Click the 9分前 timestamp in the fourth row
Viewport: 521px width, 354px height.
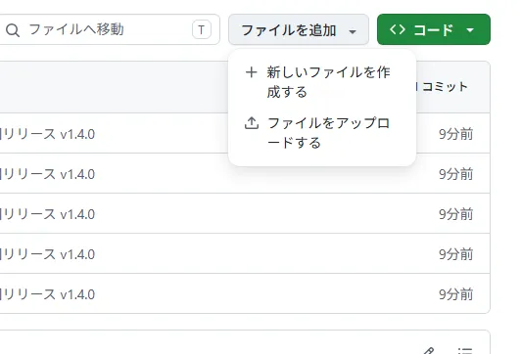(456, 254)
